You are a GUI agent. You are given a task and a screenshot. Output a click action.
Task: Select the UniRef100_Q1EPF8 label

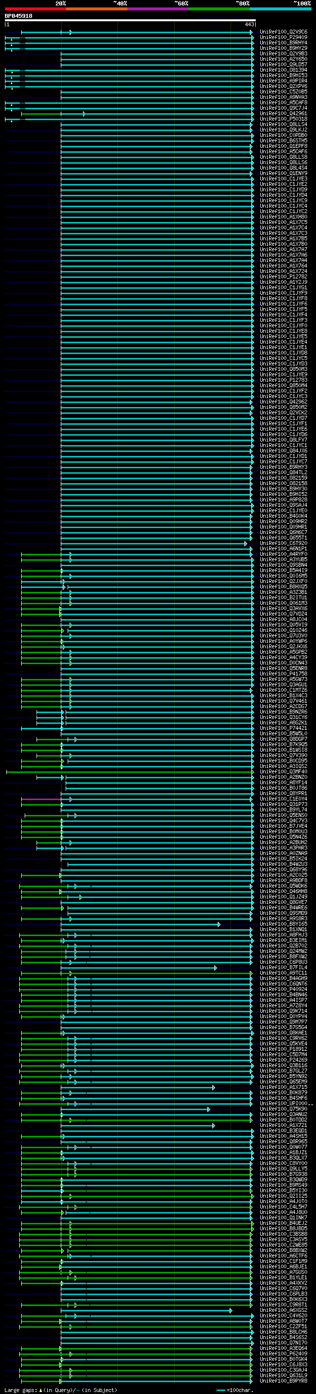tap(283, 146)
